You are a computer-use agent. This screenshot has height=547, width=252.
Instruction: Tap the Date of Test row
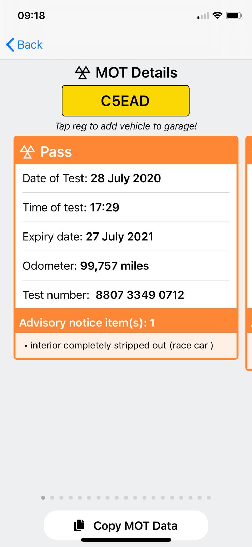click(126, 178)
